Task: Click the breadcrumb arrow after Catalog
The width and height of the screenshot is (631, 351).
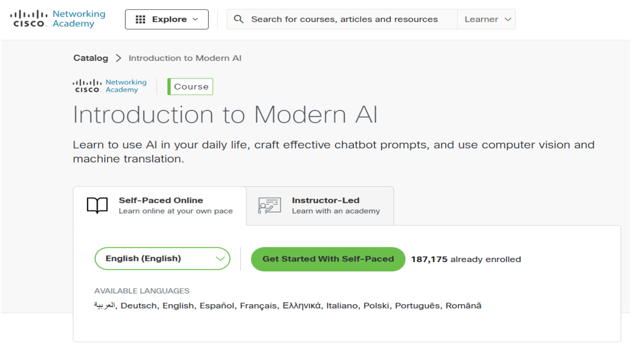Action: coord(119,58)
